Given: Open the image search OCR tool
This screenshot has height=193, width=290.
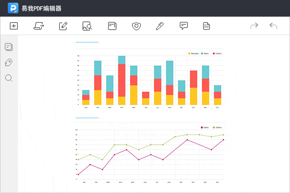Looking at the screenshot, I should (x=87, y=26).
